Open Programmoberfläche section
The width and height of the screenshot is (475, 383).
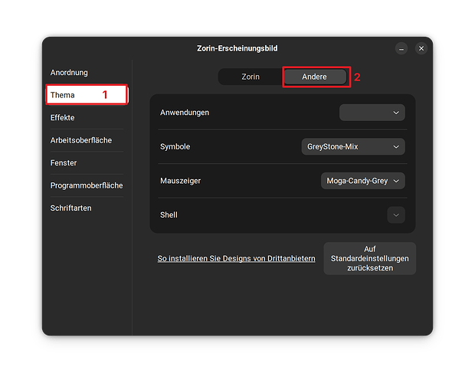(x=87, y=185)
